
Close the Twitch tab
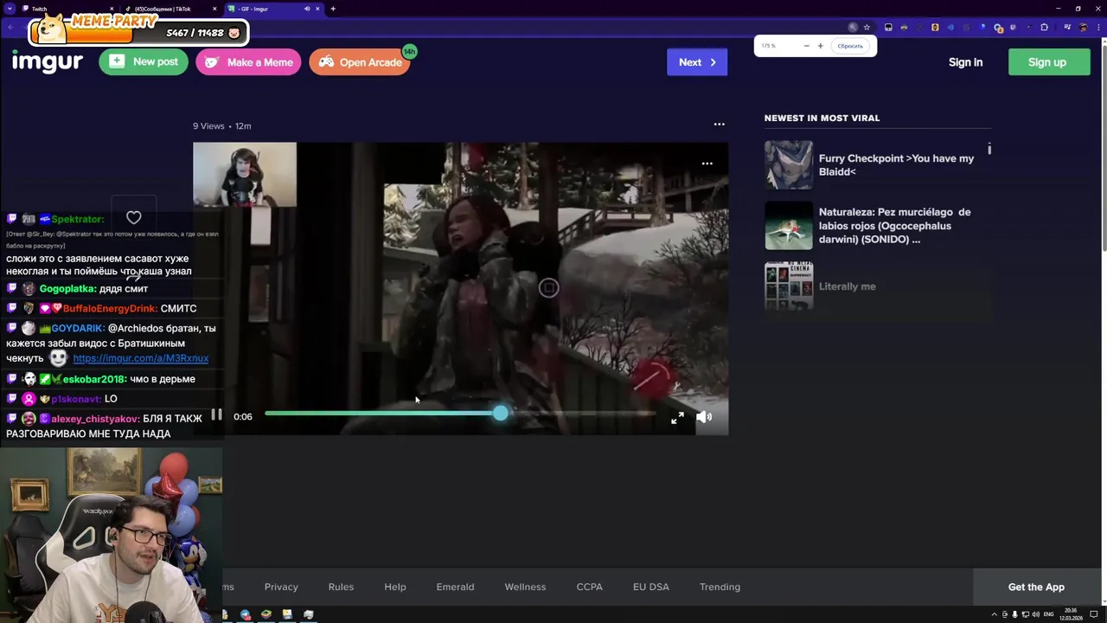[112, 9]
